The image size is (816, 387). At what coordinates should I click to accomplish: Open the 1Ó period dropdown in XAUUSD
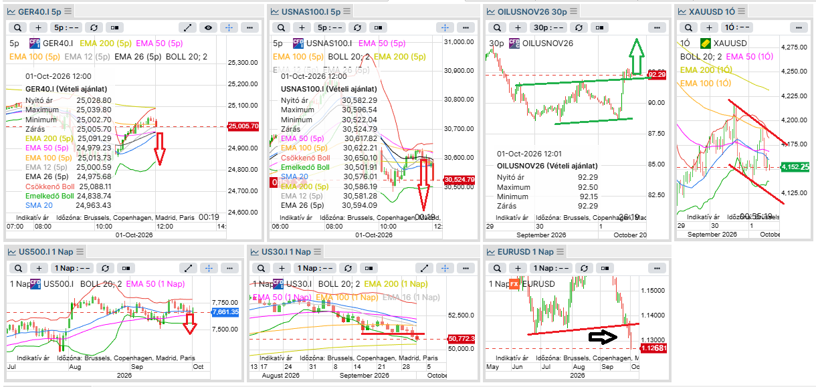pos(737,27)
